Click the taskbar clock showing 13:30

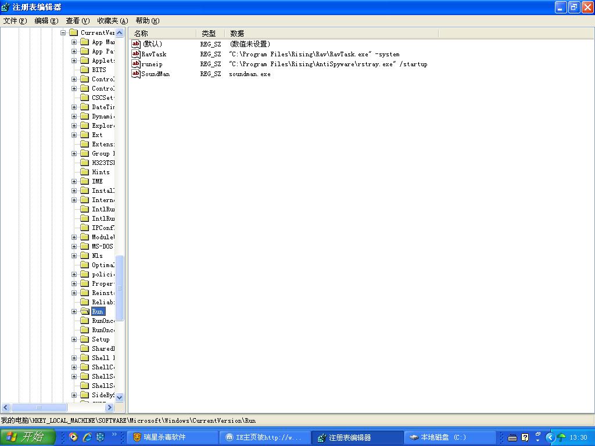coord(578,438)
